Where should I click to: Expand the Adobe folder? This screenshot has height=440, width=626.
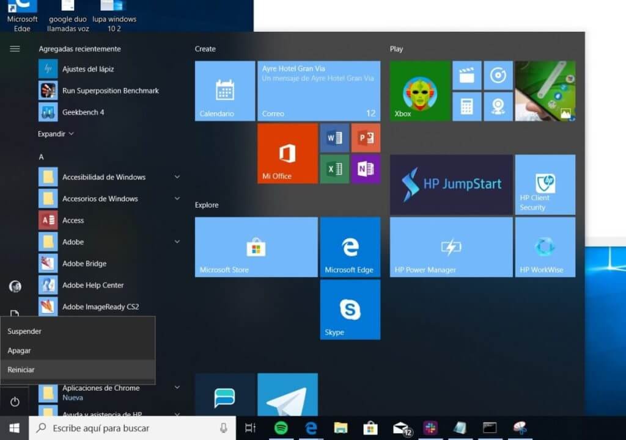109,242
